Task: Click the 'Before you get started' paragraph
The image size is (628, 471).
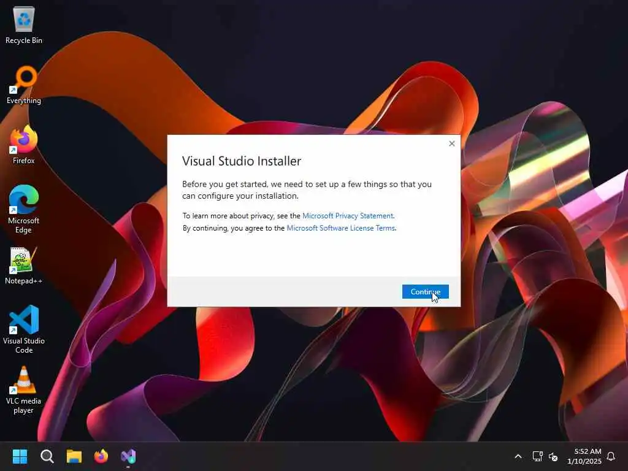Action: (x=307, y=190)
